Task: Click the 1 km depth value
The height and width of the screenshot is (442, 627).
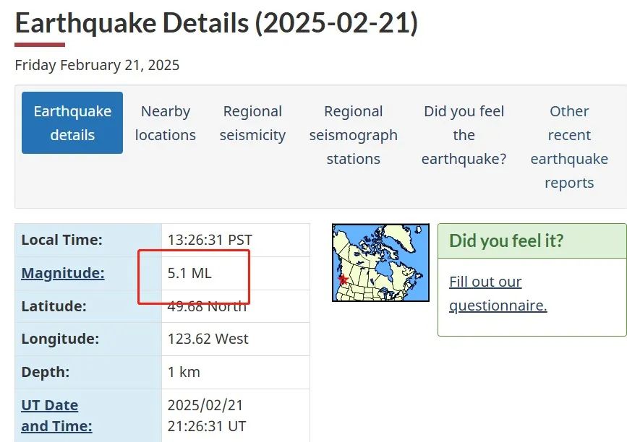Action: pos(184,372)
